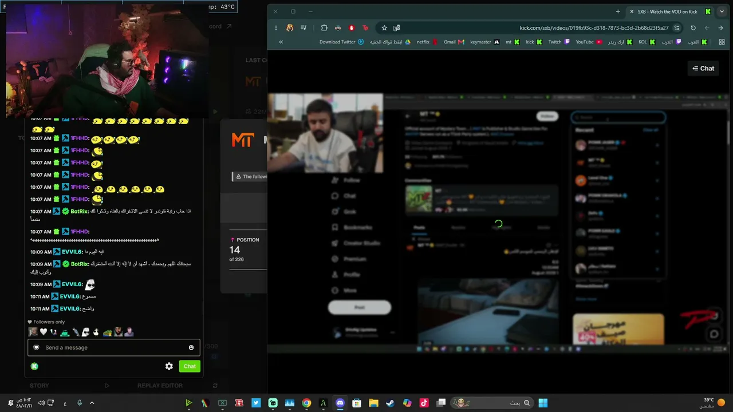Image resolution: width=733 pixels, height=412 pixels.
Task: Expand hidden system tray icons
Action: (92, 403)
